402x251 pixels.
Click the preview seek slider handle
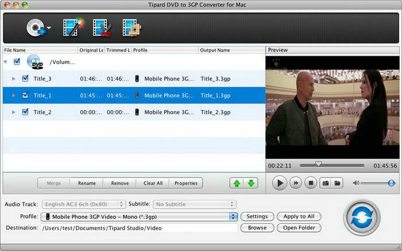(x=318, y=164)
